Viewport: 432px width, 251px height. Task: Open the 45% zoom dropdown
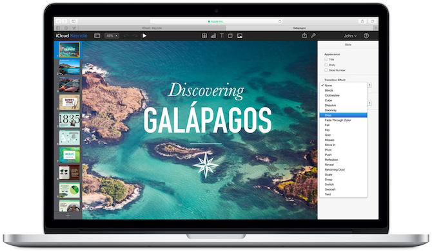pyautogui.click(x=112, y=36)
